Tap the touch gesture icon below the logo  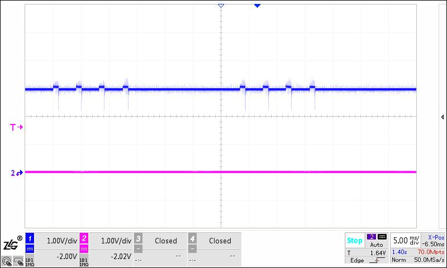pos(6,261)
